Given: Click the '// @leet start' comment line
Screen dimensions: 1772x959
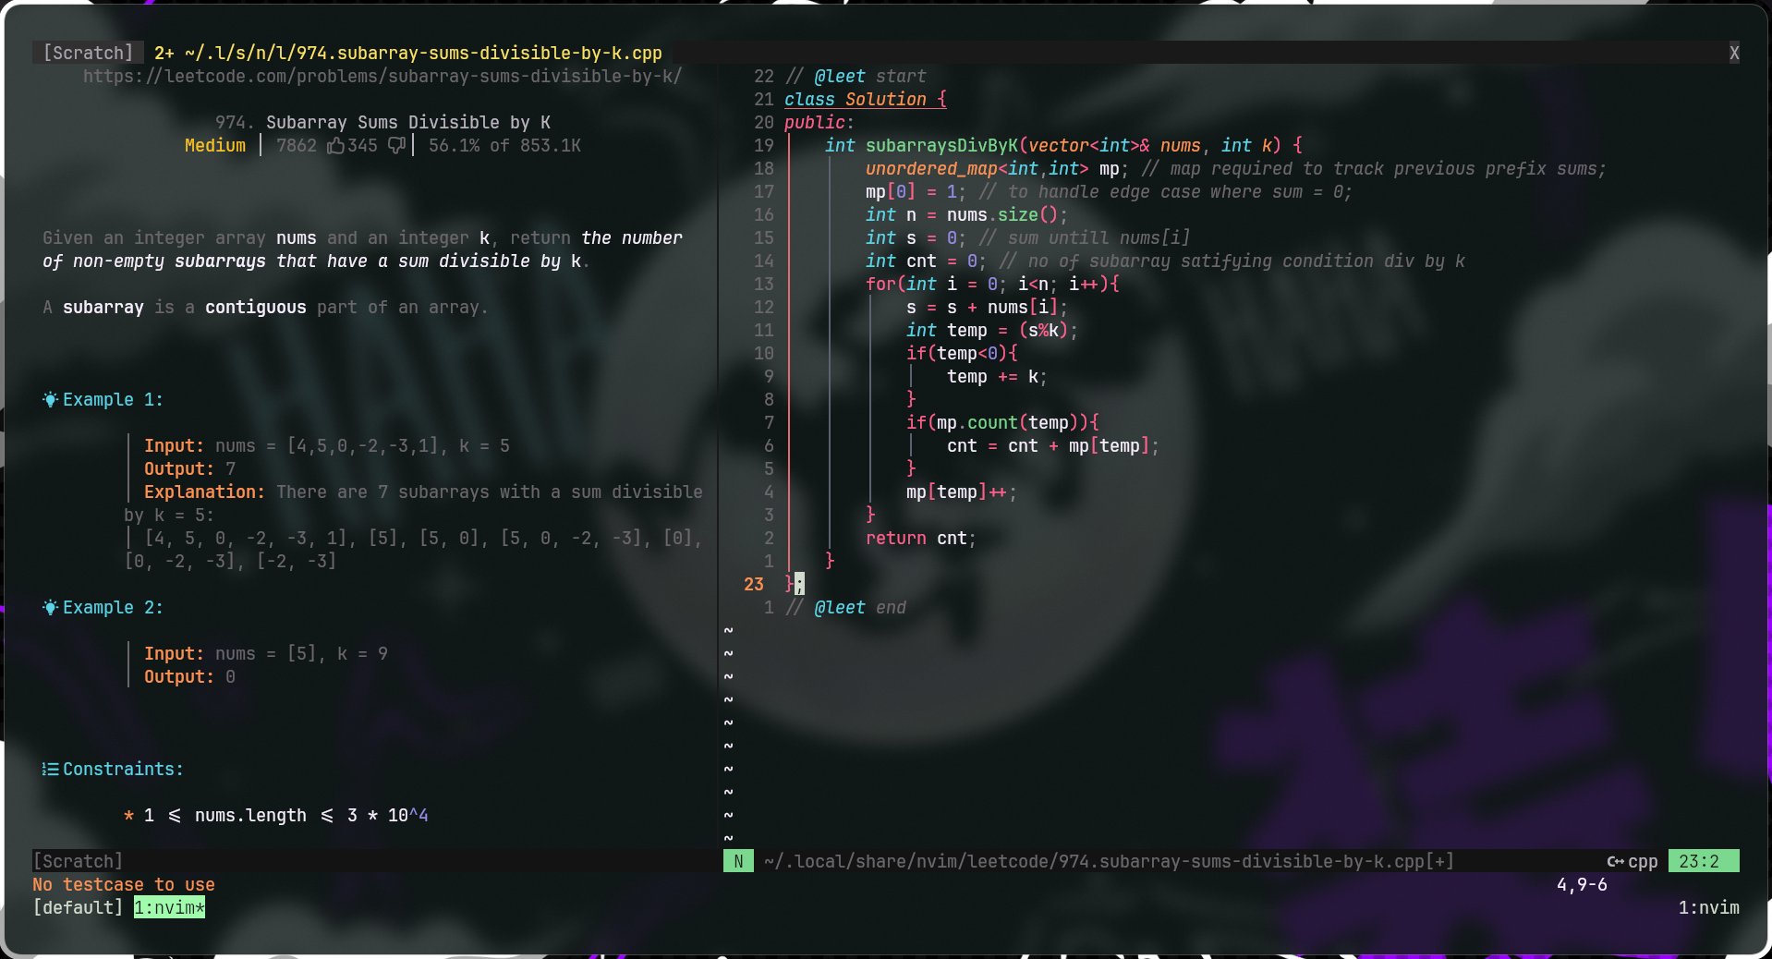Looking at the screenshot, I should click(x=856, y=77).
